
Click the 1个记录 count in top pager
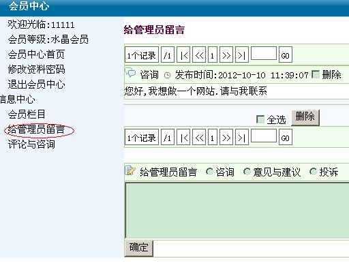pyautogui.click(x=142, y=54)
